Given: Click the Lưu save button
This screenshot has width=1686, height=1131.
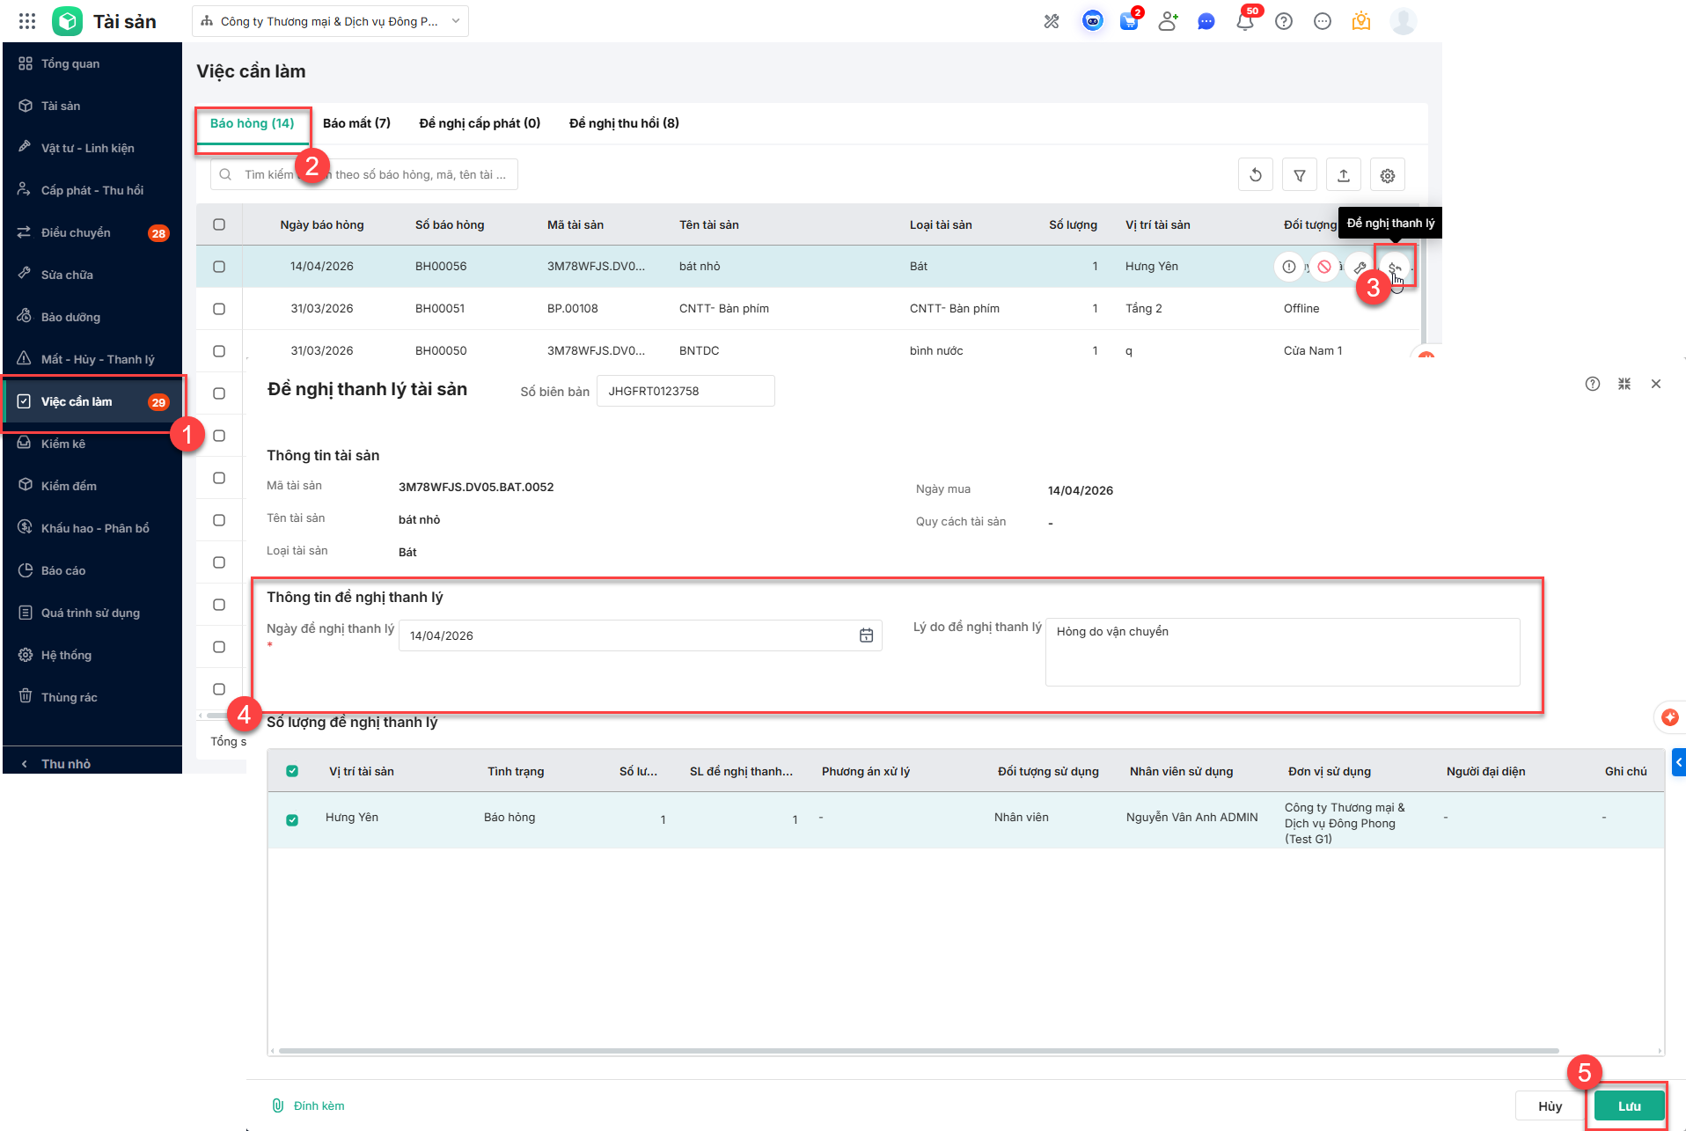Looking at the screenshot, I should pos(1629,1105).
